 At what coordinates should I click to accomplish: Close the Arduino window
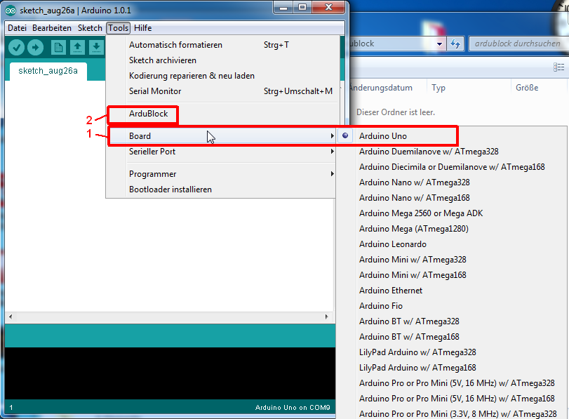pos(328,7)
